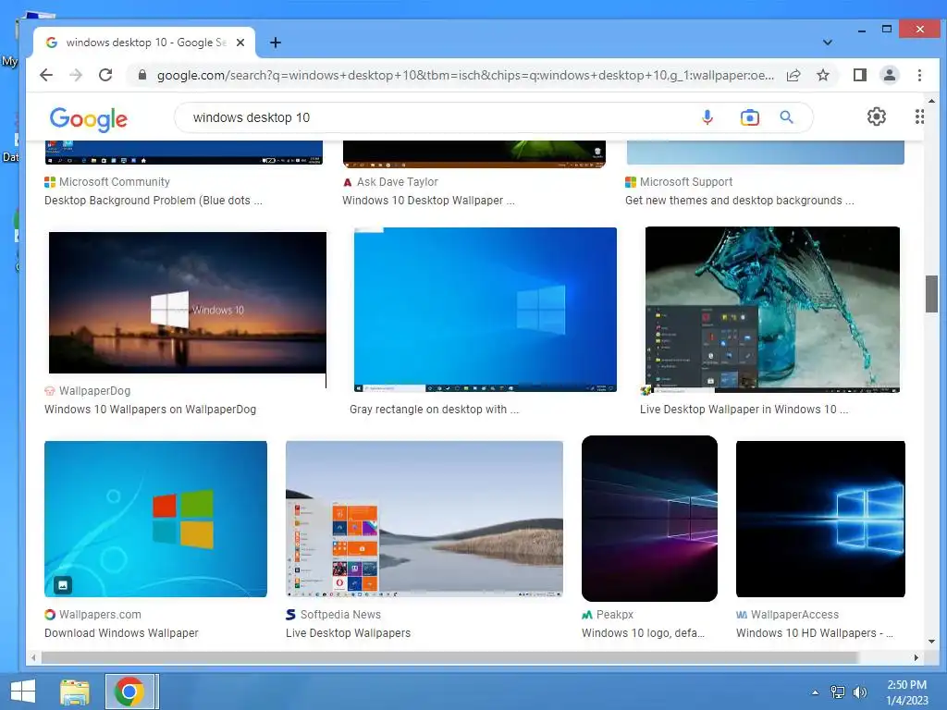947x710 pixels.
Task: Open Live Desktop Wallpaper in Windows 10
Action: [744, 410]
